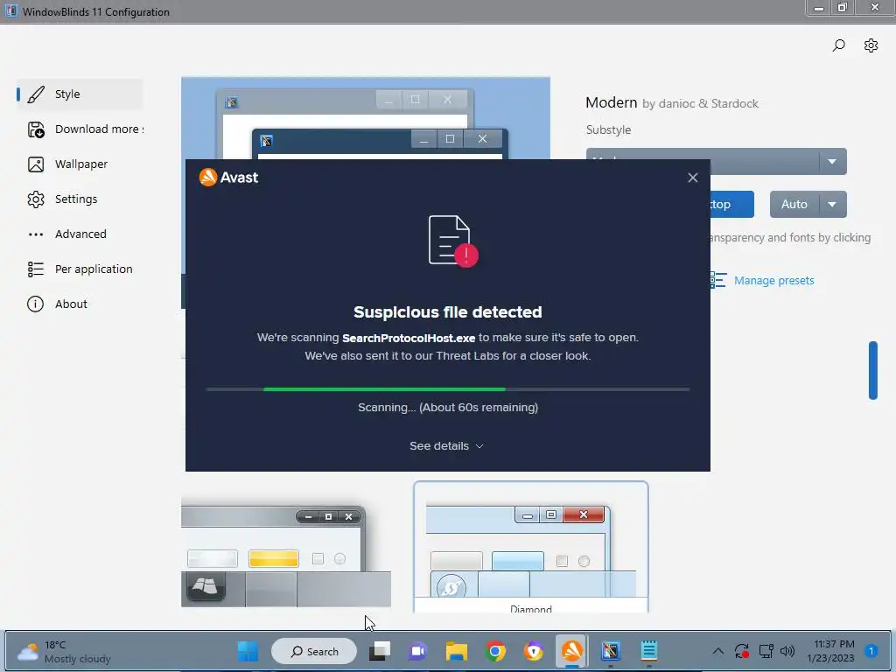
Task: Click the blue vertical scrollbar thumb
Action: 872,370
